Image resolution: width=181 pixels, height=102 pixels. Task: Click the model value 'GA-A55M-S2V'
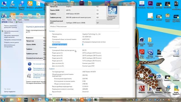pos(87,37)
